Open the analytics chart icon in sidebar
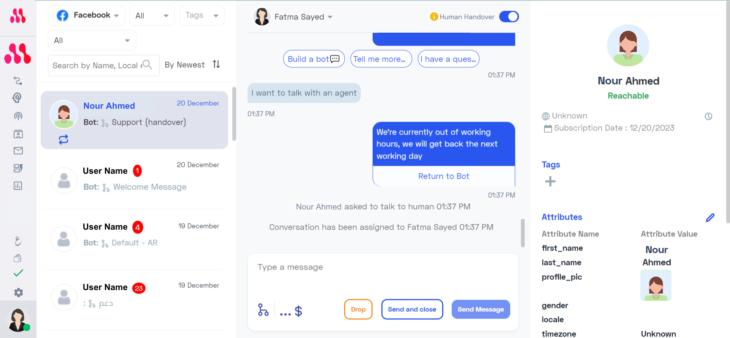This screenshot has width=730, height=338. 18,186
